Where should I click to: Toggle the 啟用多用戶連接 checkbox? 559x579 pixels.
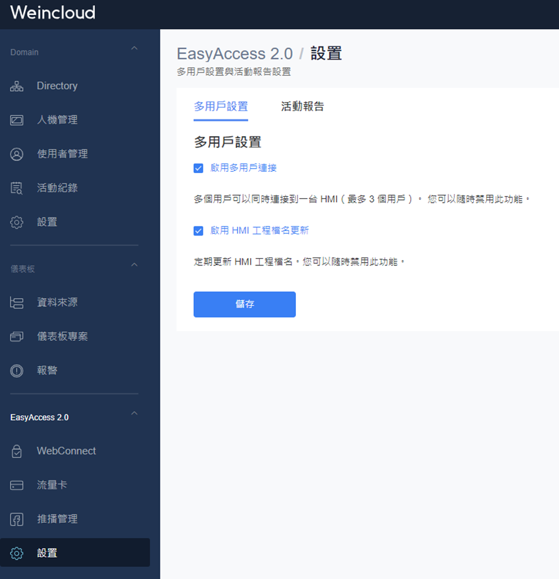[198, 168]
